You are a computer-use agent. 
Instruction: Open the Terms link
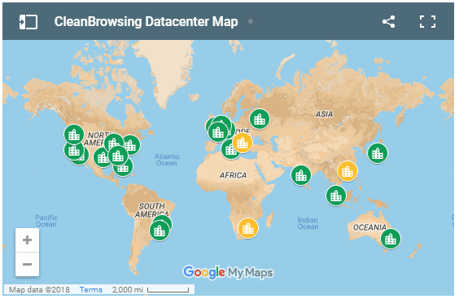pyautogui.click(x=91, y=289)
